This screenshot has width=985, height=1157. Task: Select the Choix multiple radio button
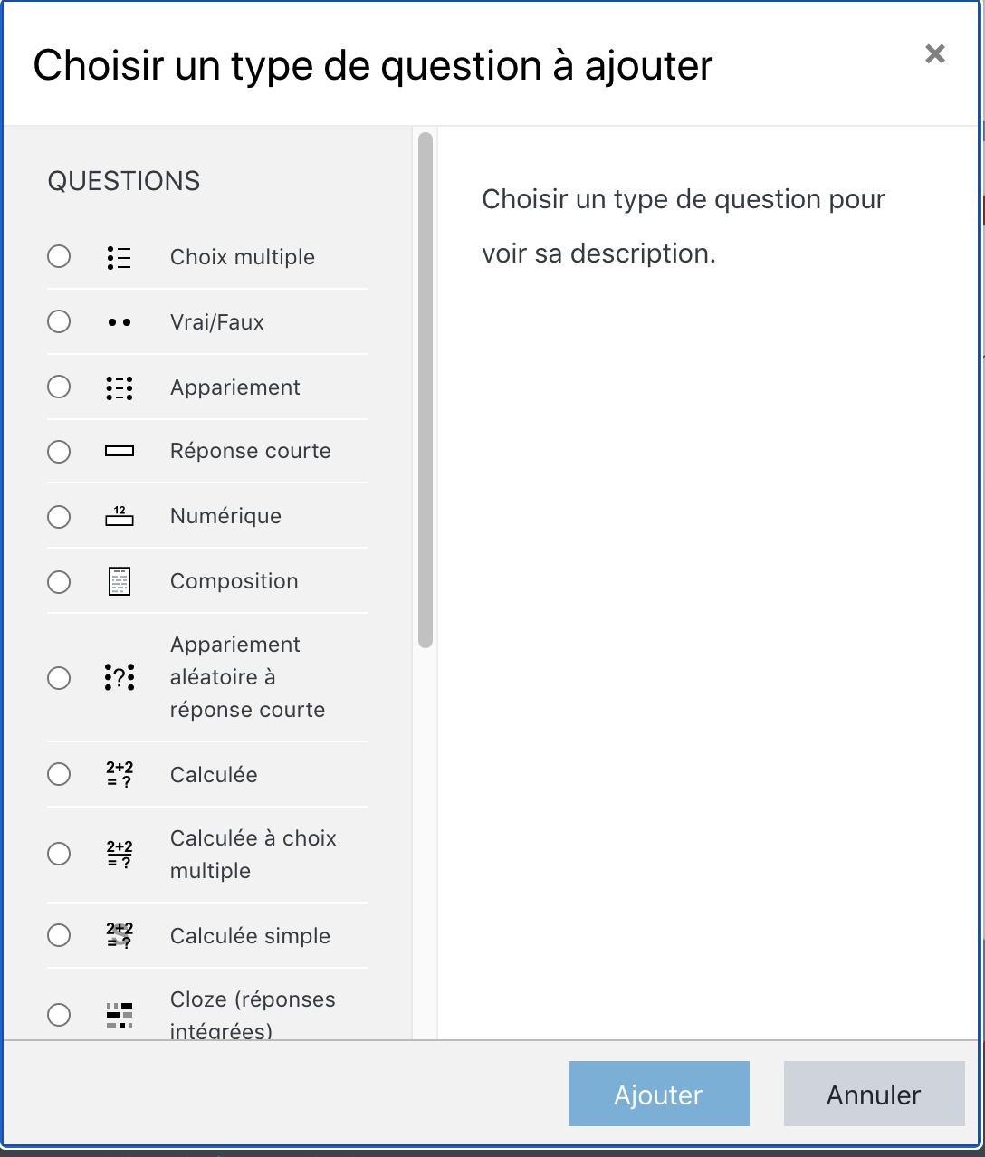59,257
